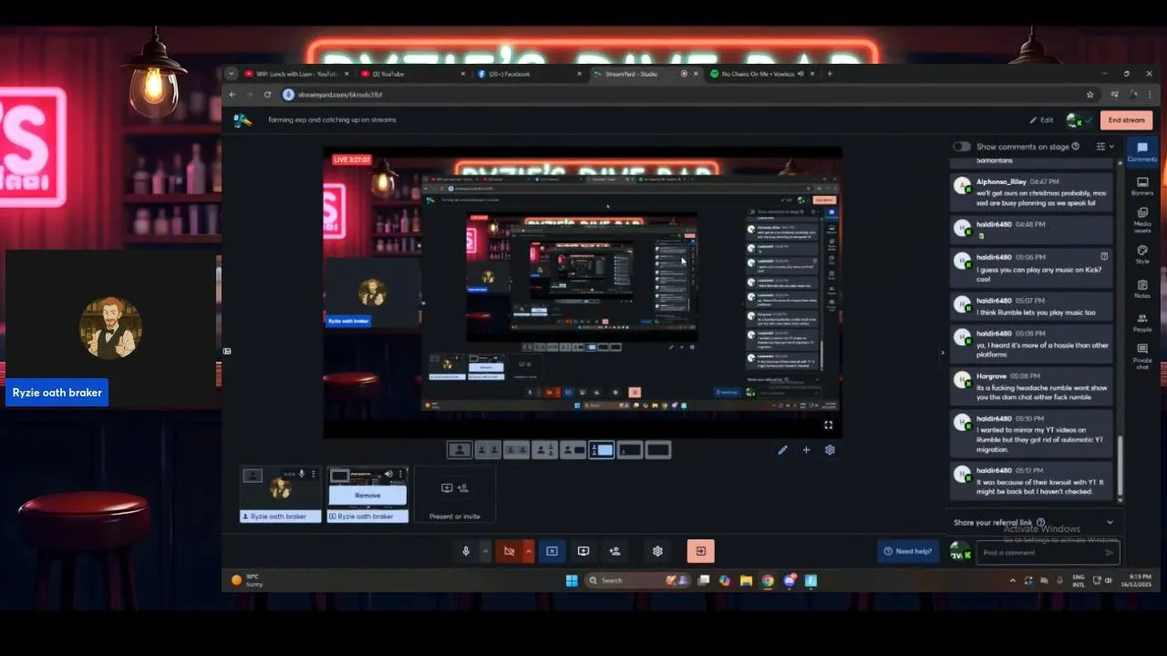Leave studio with pink exit button
Screen dimensions: 1167x656
[x=700, y=551]
